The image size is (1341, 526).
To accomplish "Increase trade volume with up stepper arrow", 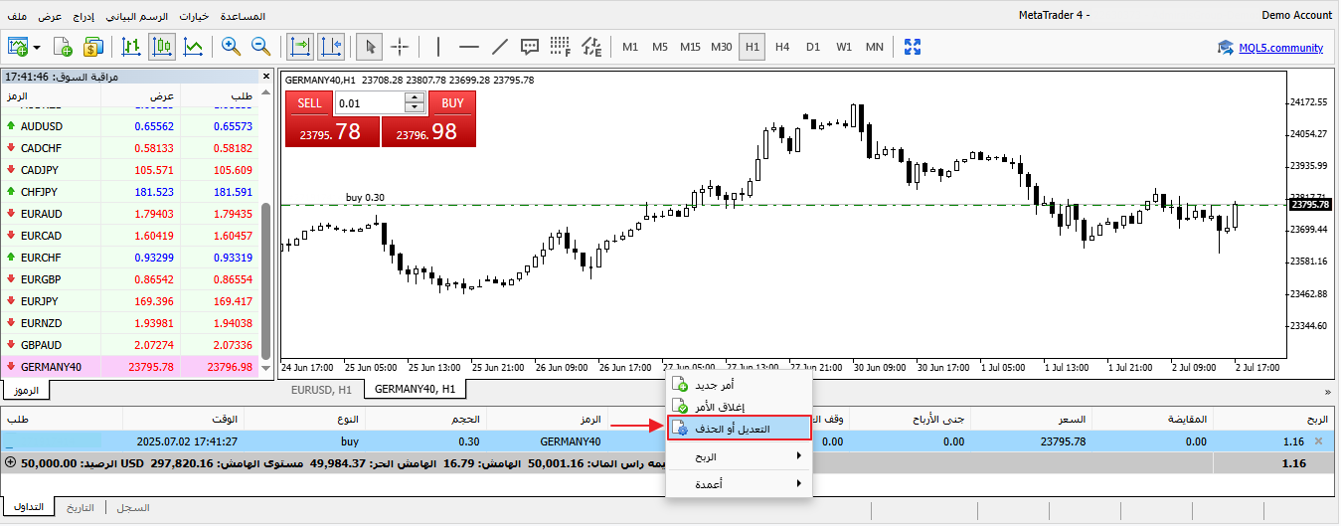I will pos(415,97).
